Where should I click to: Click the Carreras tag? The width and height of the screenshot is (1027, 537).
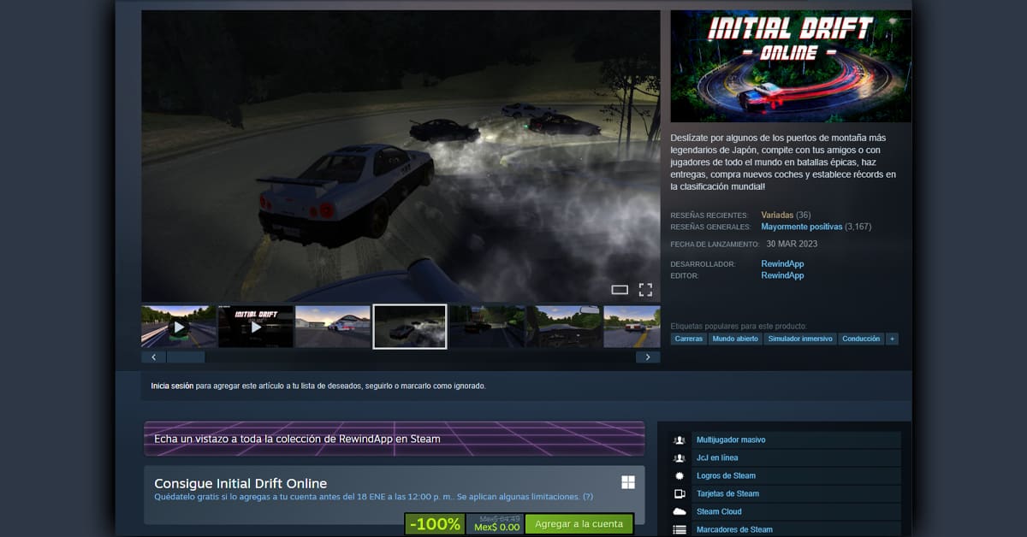click(689, 339)
